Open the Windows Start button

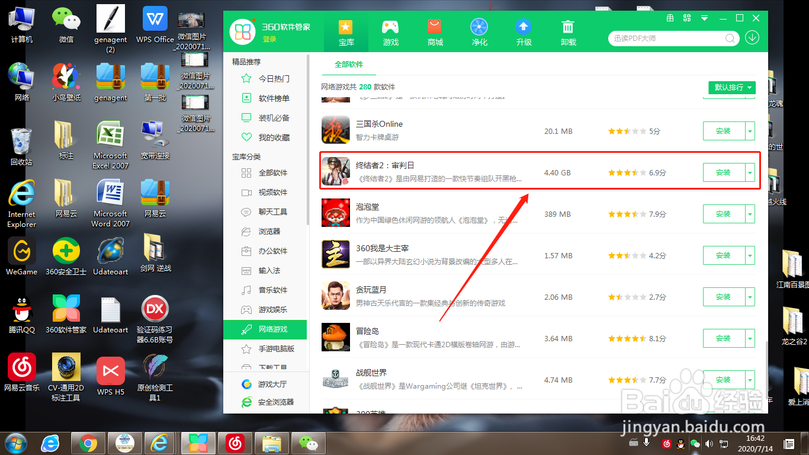click(16, 443)
